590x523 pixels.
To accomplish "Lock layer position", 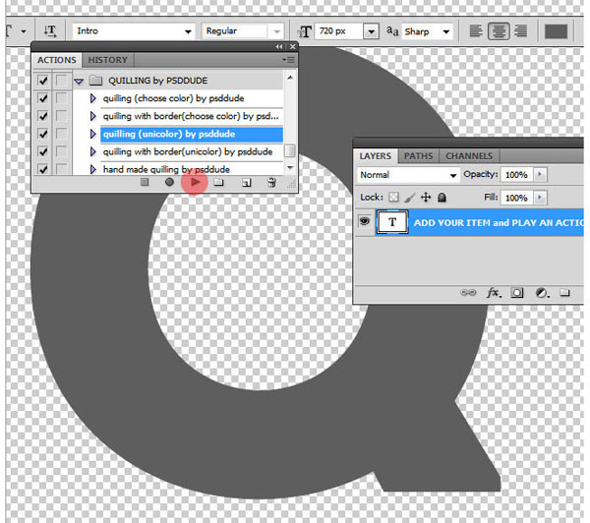I will click(x=426, y=198).
